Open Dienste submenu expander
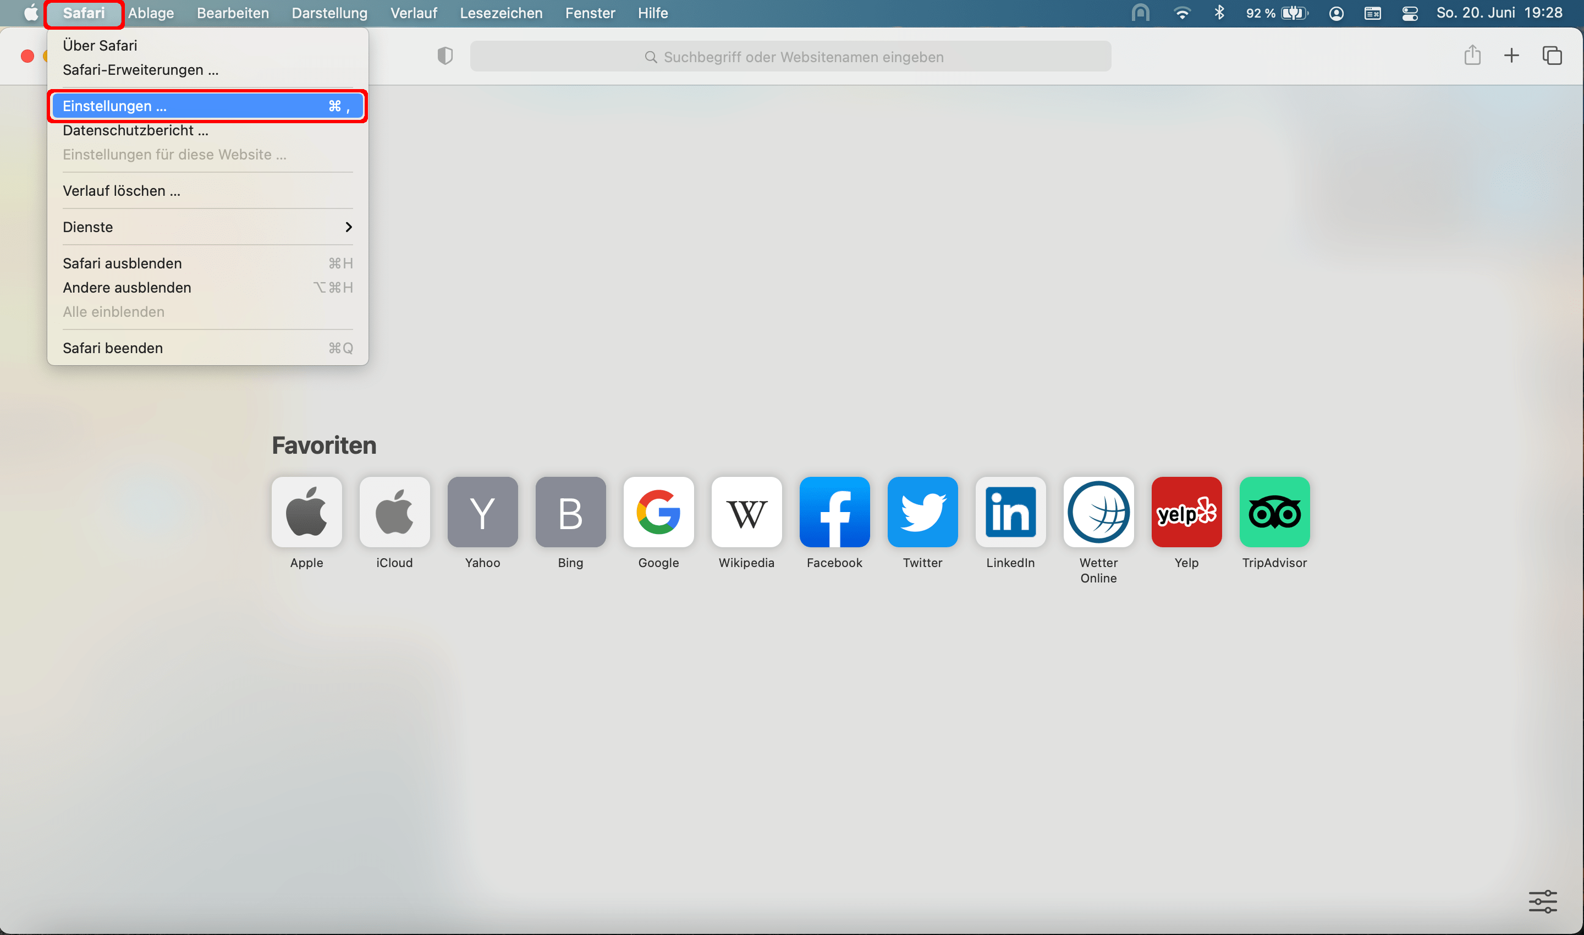Screen dimensions: 1584x935 pos(351,227)
